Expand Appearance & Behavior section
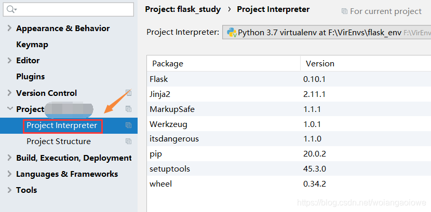The image size is (431, 212). [x=9, y=29]
